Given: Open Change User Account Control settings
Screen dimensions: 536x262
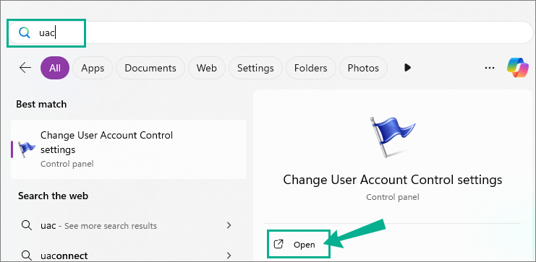Looking at the screenshot, I should coord(299,244).
